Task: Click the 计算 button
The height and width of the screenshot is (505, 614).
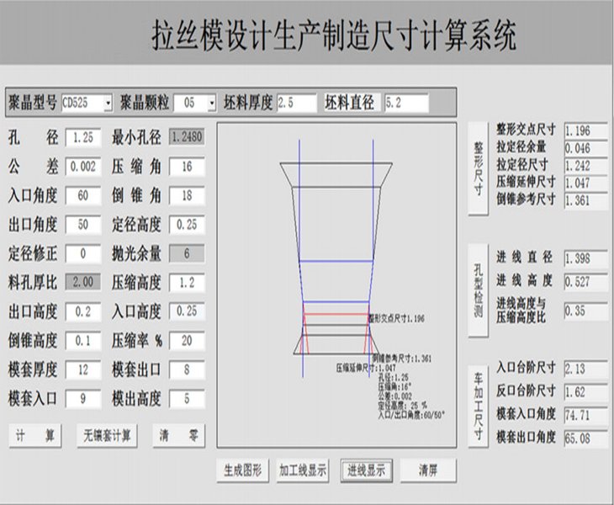Action: tap(34, 436)
